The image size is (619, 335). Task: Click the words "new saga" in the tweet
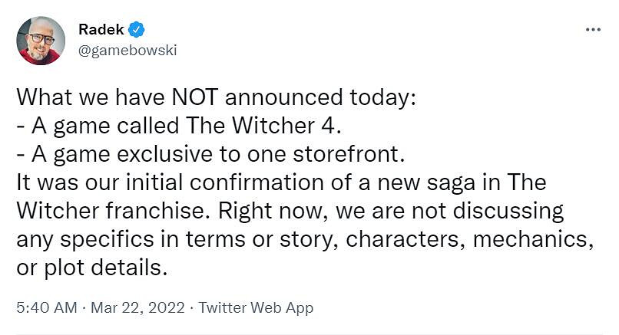click(x=432, y=182)
